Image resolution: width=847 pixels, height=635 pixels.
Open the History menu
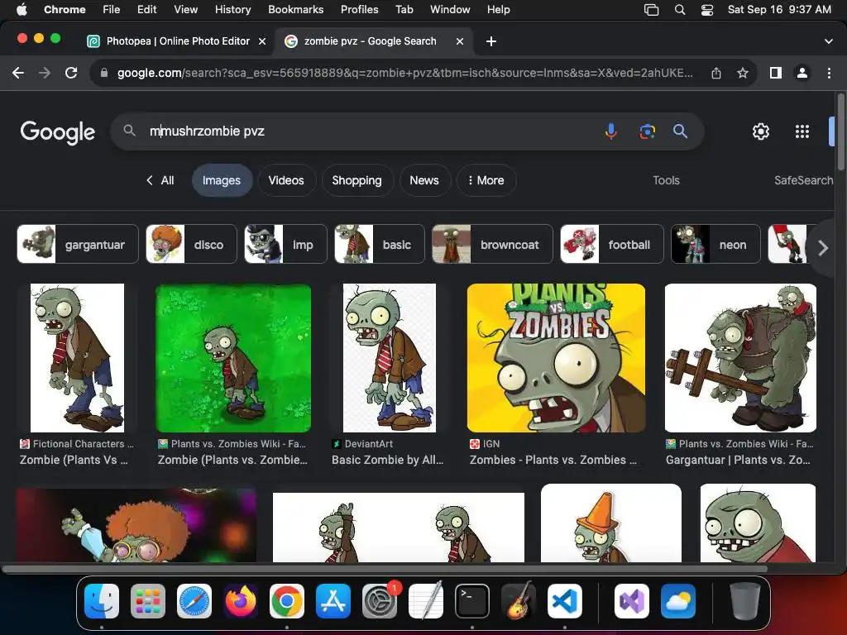232,10
